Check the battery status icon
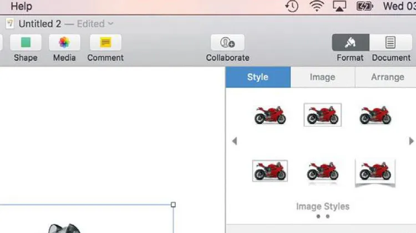Viewport: 416px width, 233px height. (364, 6)
